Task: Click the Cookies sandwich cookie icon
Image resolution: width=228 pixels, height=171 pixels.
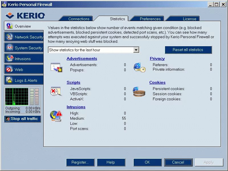Action: point(139,91)
